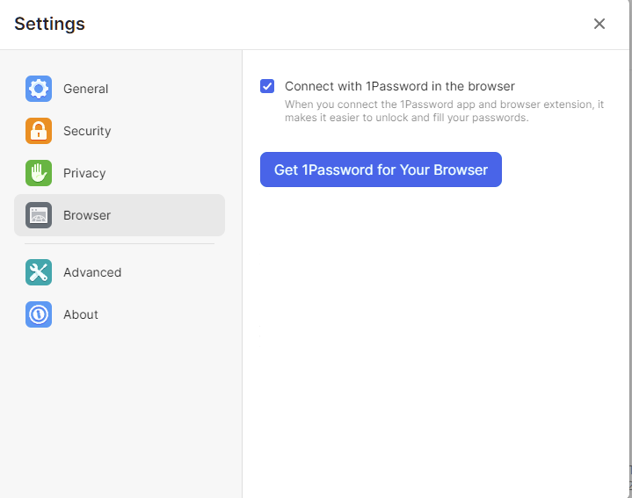The height and width of the screenshot is (498, 632).
Task: Close the Settings dialog with the X
Action: [x=599, y=24]
